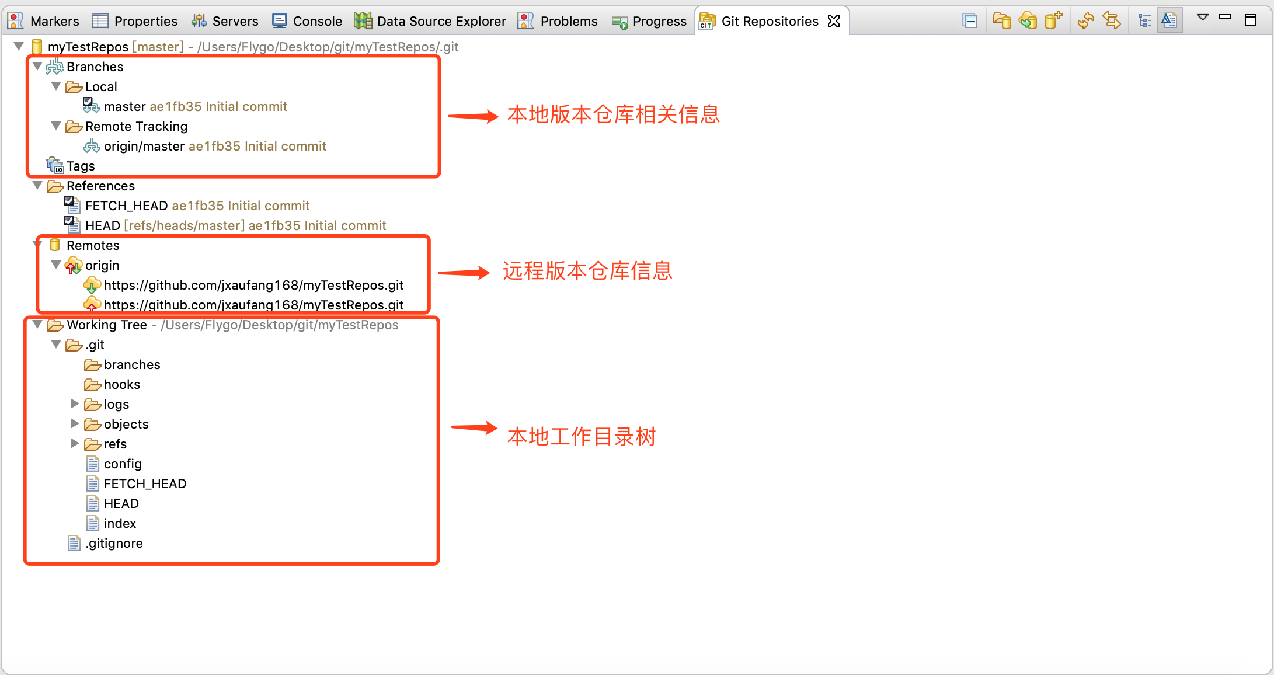1274x675 pixels.
Task: Open the Problems tab
Action: 558,21
